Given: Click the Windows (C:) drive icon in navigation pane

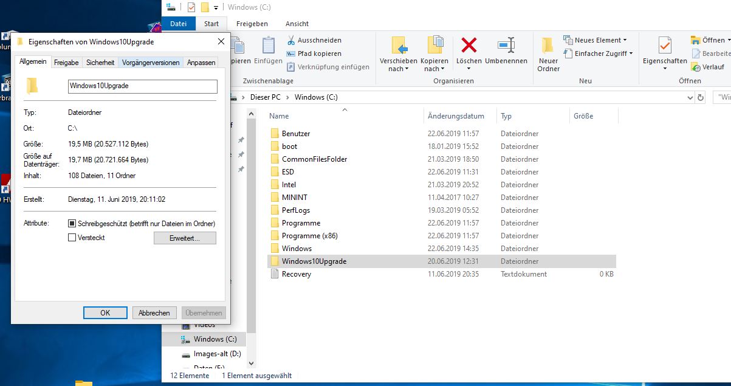Looking at the screenshot, I should click(186, 339).
